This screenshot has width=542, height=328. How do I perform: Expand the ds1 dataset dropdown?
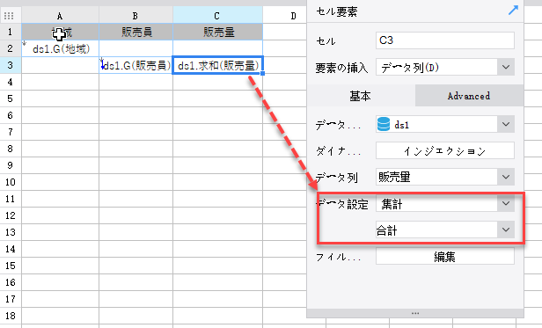click(x=506, y=124)
